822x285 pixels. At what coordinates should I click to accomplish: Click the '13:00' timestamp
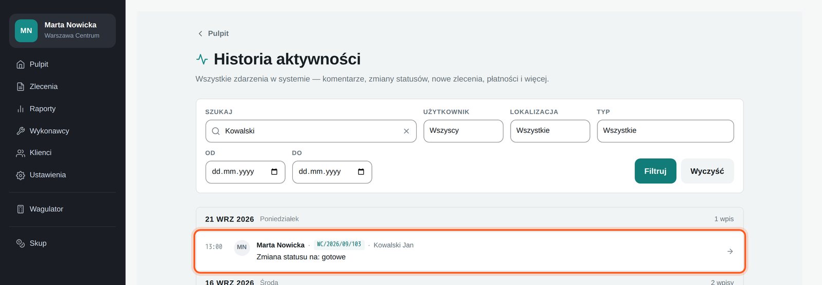(214, 247)
